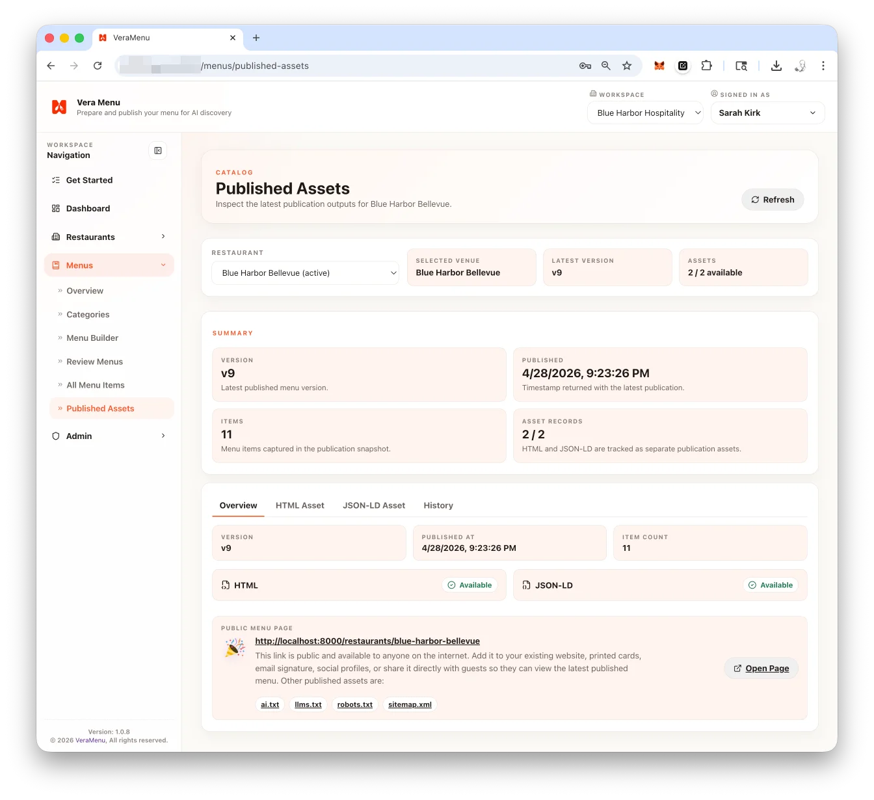Click the browser profile avatar icon
This screenshot has width=874, height=800.
(801, 66)
